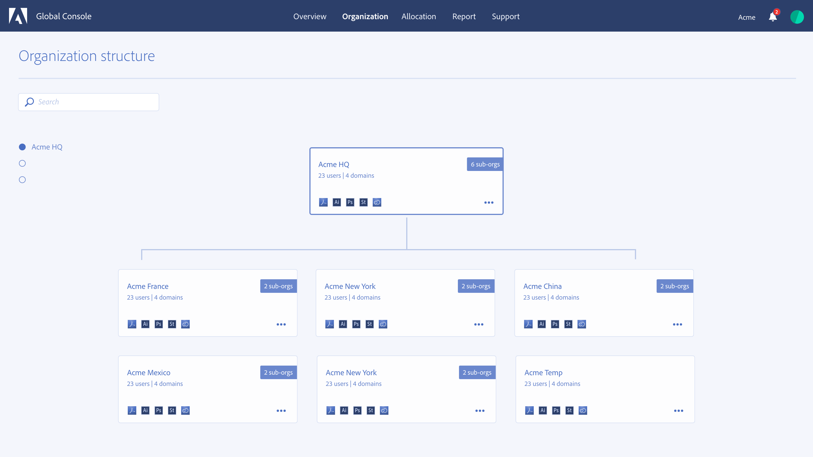
Task: Click the '23 users | 4 domains' text on Acme Temp
Action: pyautogui.click(x=552, y=384)
